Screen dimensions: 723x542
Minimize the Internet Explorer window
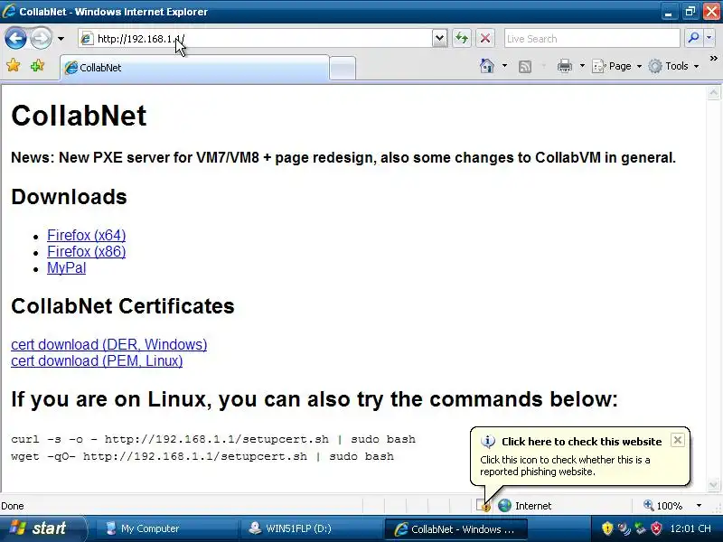pos(668,12)
